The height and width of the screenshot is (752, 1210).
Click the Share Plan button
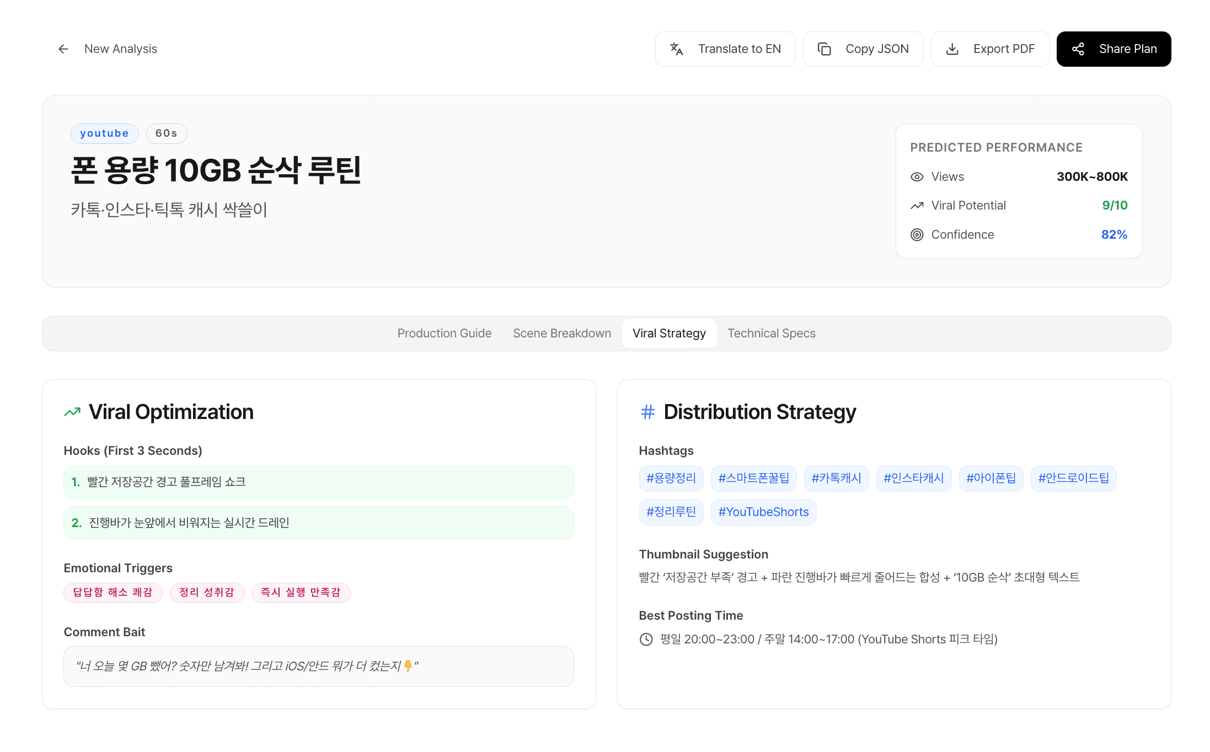coord(1113,49)
